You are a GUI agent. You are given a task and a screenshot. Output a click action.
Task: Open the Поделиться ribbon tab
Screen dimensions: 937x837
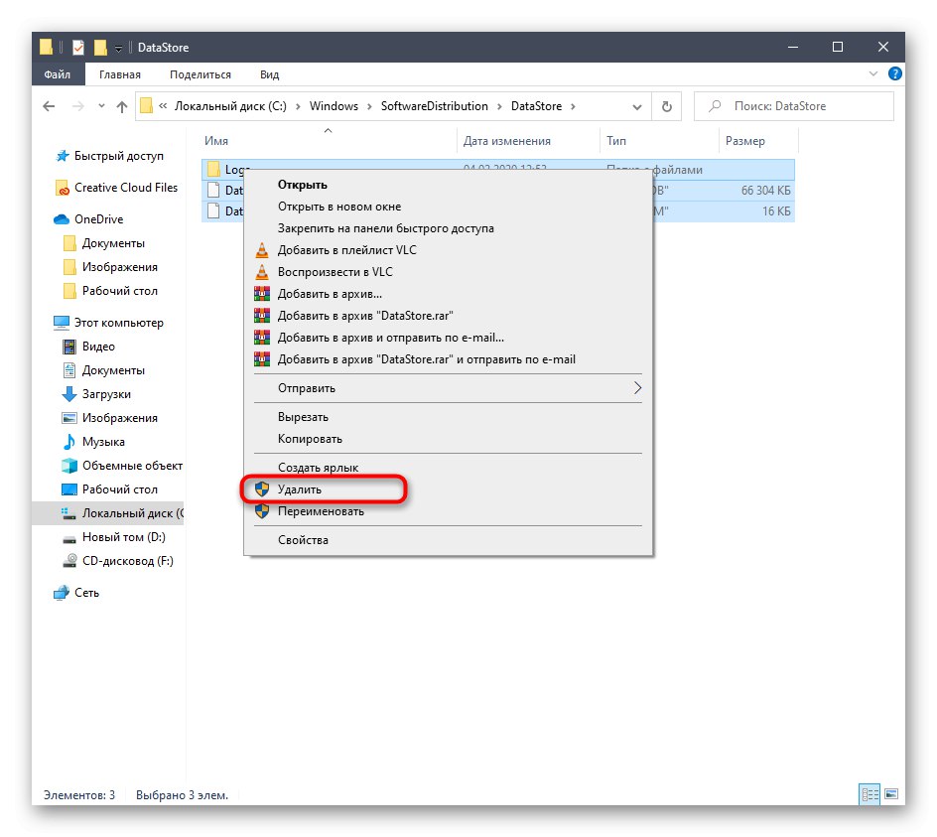point(201,74)
